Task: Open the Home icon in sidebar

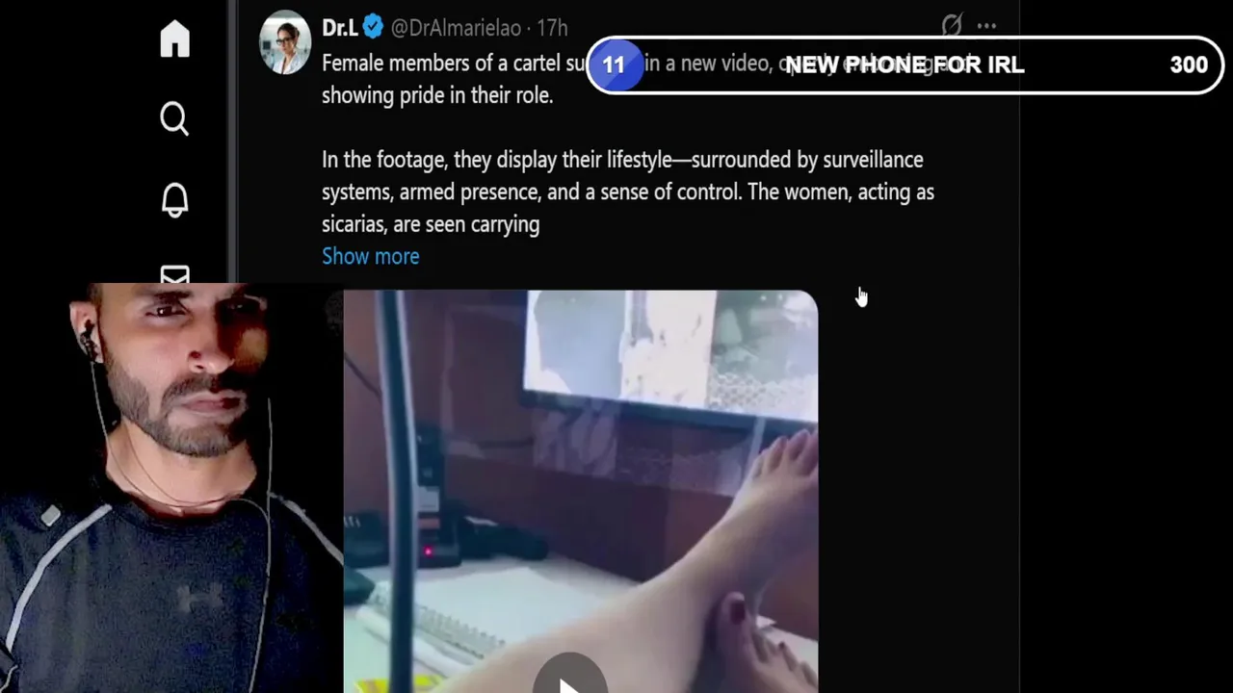Action: (x=174, y=39)
